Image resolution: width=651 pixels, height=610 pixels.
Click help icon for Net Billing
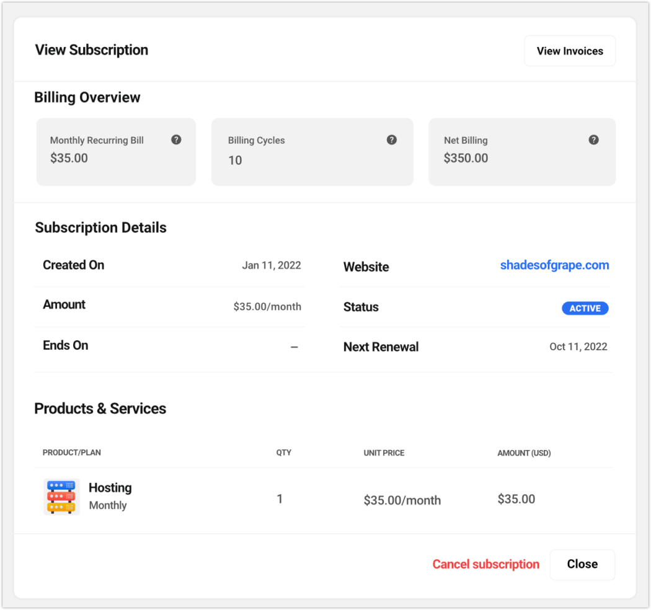(594, 139)
